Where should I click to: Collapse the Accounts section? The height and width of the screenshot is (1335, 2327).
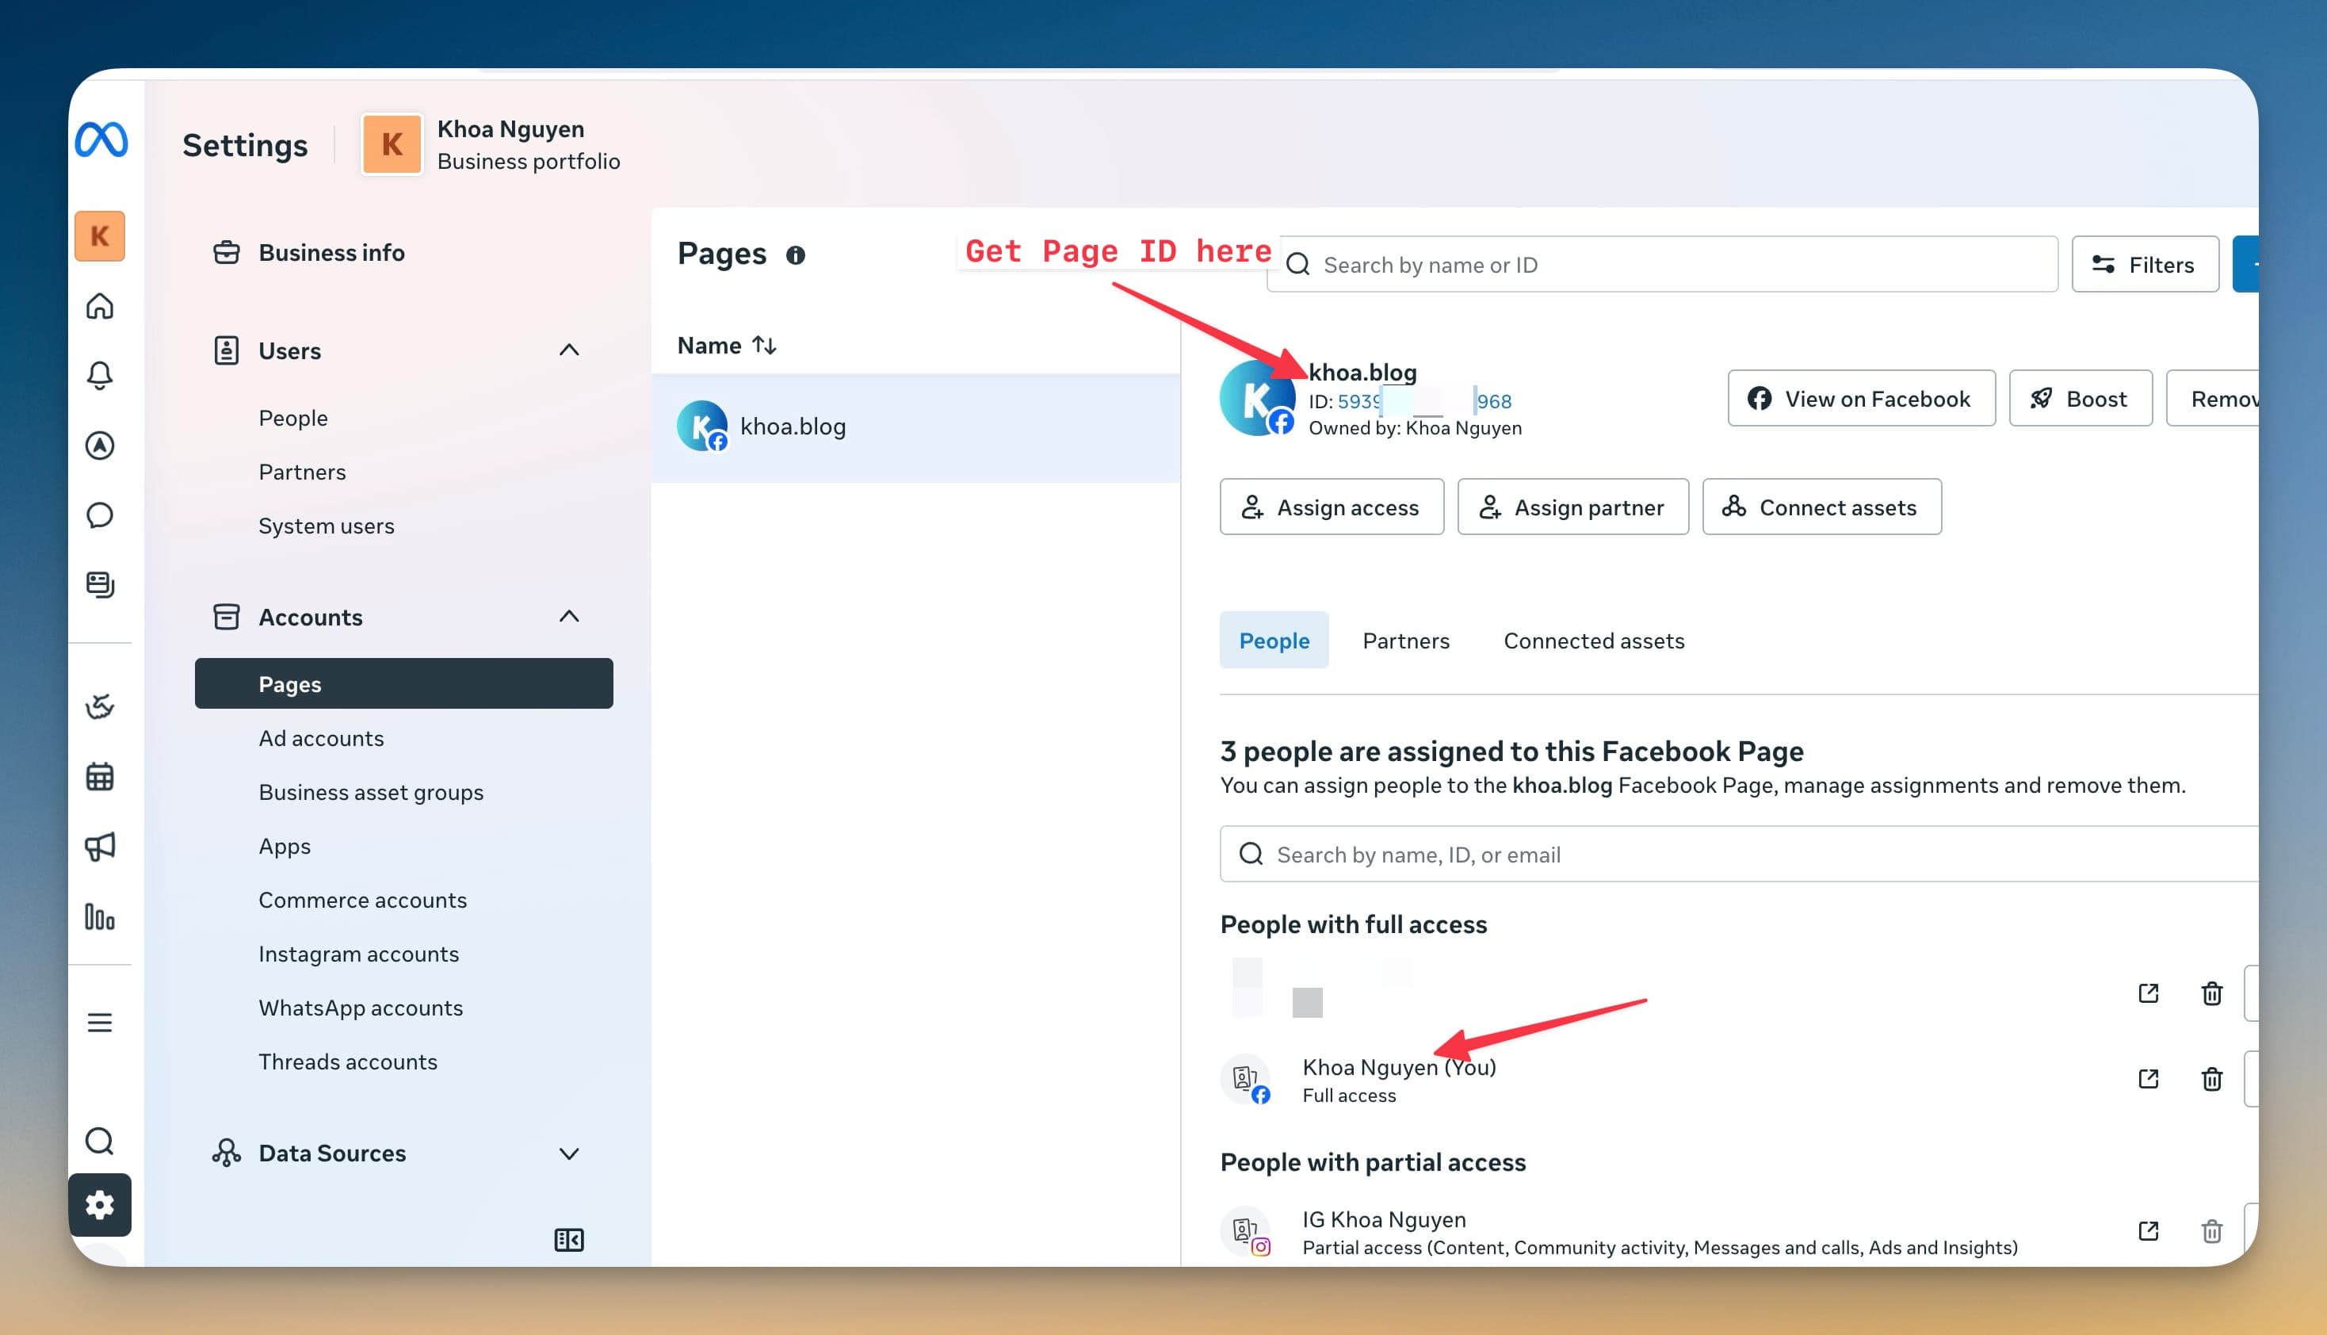click(569, 616)
